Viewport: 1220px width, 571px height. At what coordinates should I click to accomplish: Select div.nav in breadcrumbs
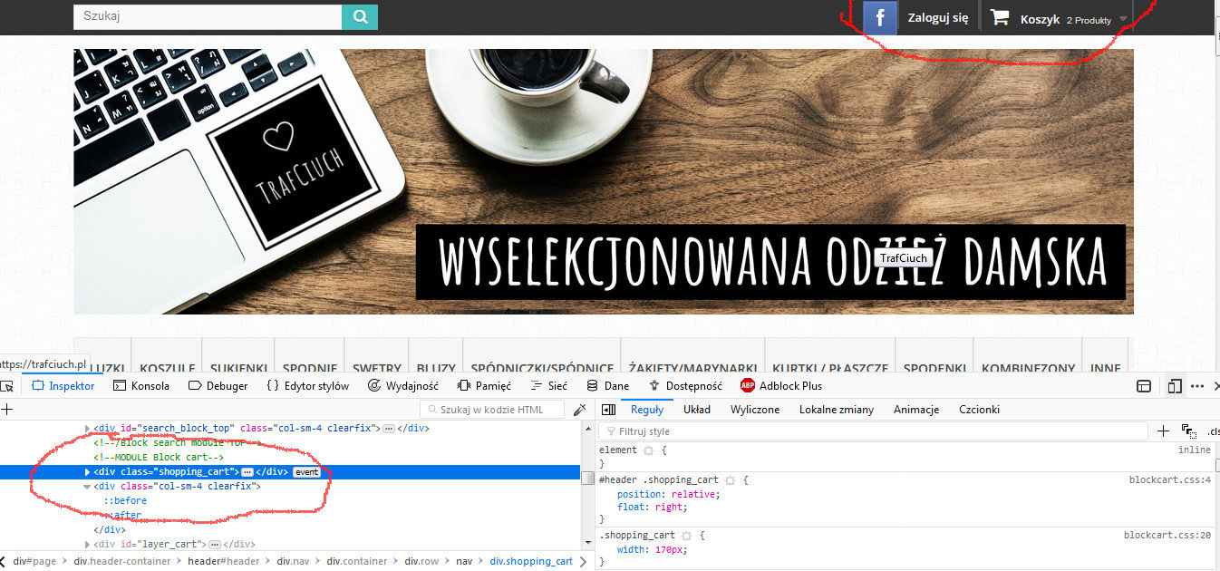294,562
